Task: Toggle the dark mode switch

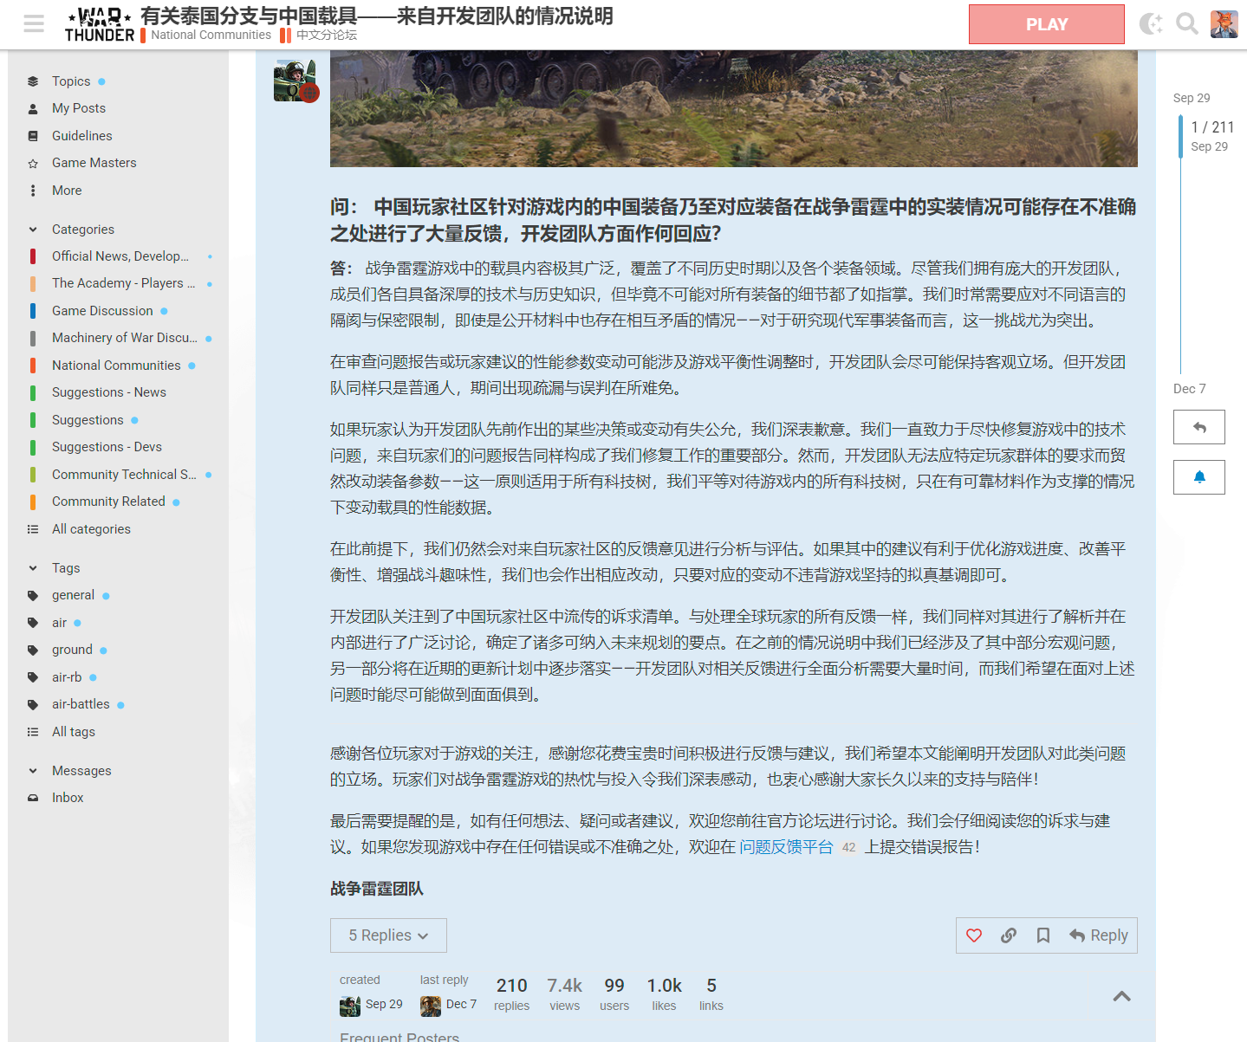Action: 1150,24
